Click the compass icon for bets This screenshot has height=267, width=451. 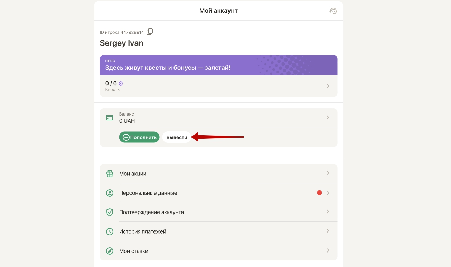click(110, 251)
